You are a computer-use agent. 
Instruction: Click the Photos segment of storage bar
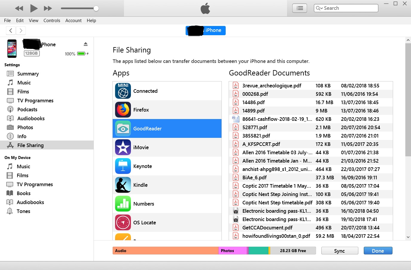coord(233,251)
